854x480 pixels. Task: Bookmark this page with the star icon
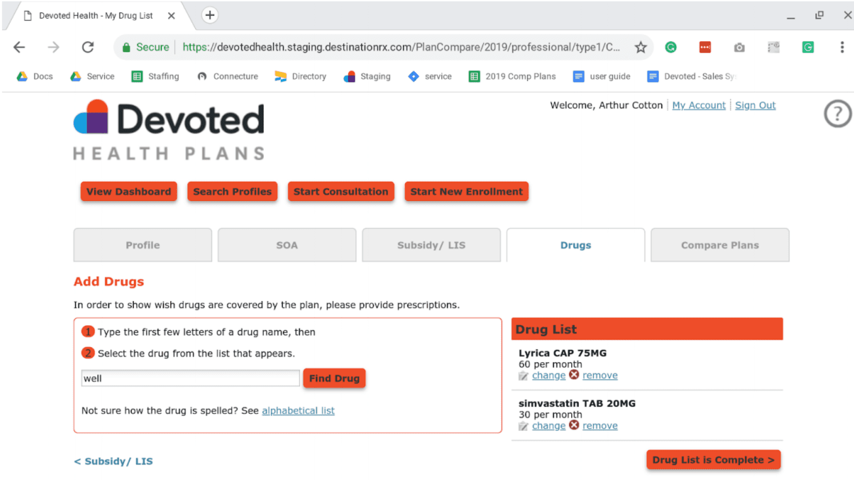640,47
